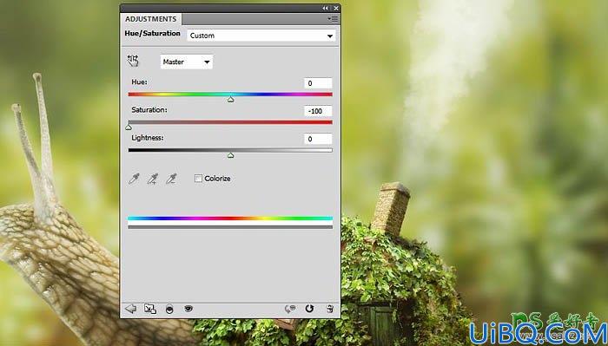608x346 pixels.
Task: Click the Hue/Saturation title text
Action: coord(152,33)
